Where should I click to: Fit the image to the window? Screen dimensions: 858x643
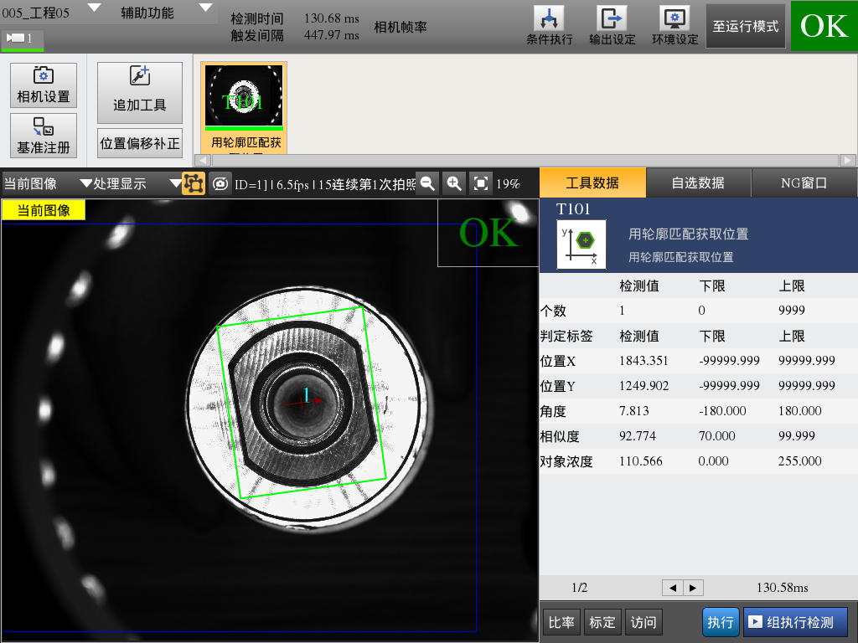tap(480, 183)
